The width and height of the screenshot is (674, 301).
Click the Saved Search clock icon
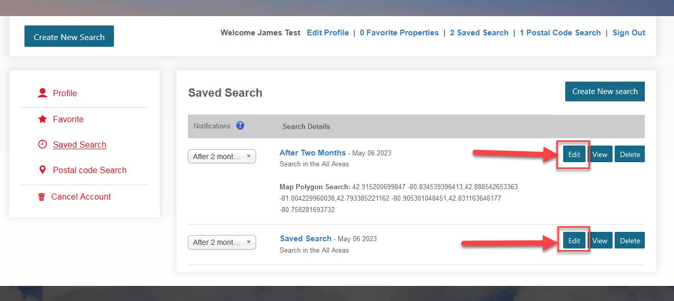(43, 145)
